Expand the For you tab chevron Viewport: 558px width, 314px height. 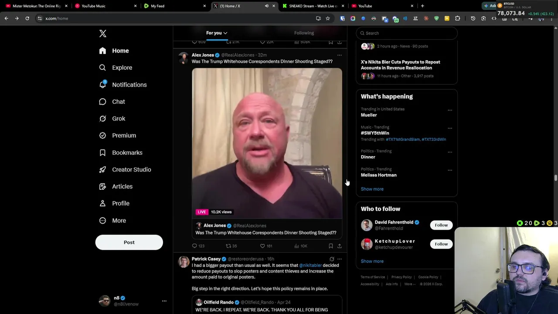pyautogui.click(x=225, y=33)
